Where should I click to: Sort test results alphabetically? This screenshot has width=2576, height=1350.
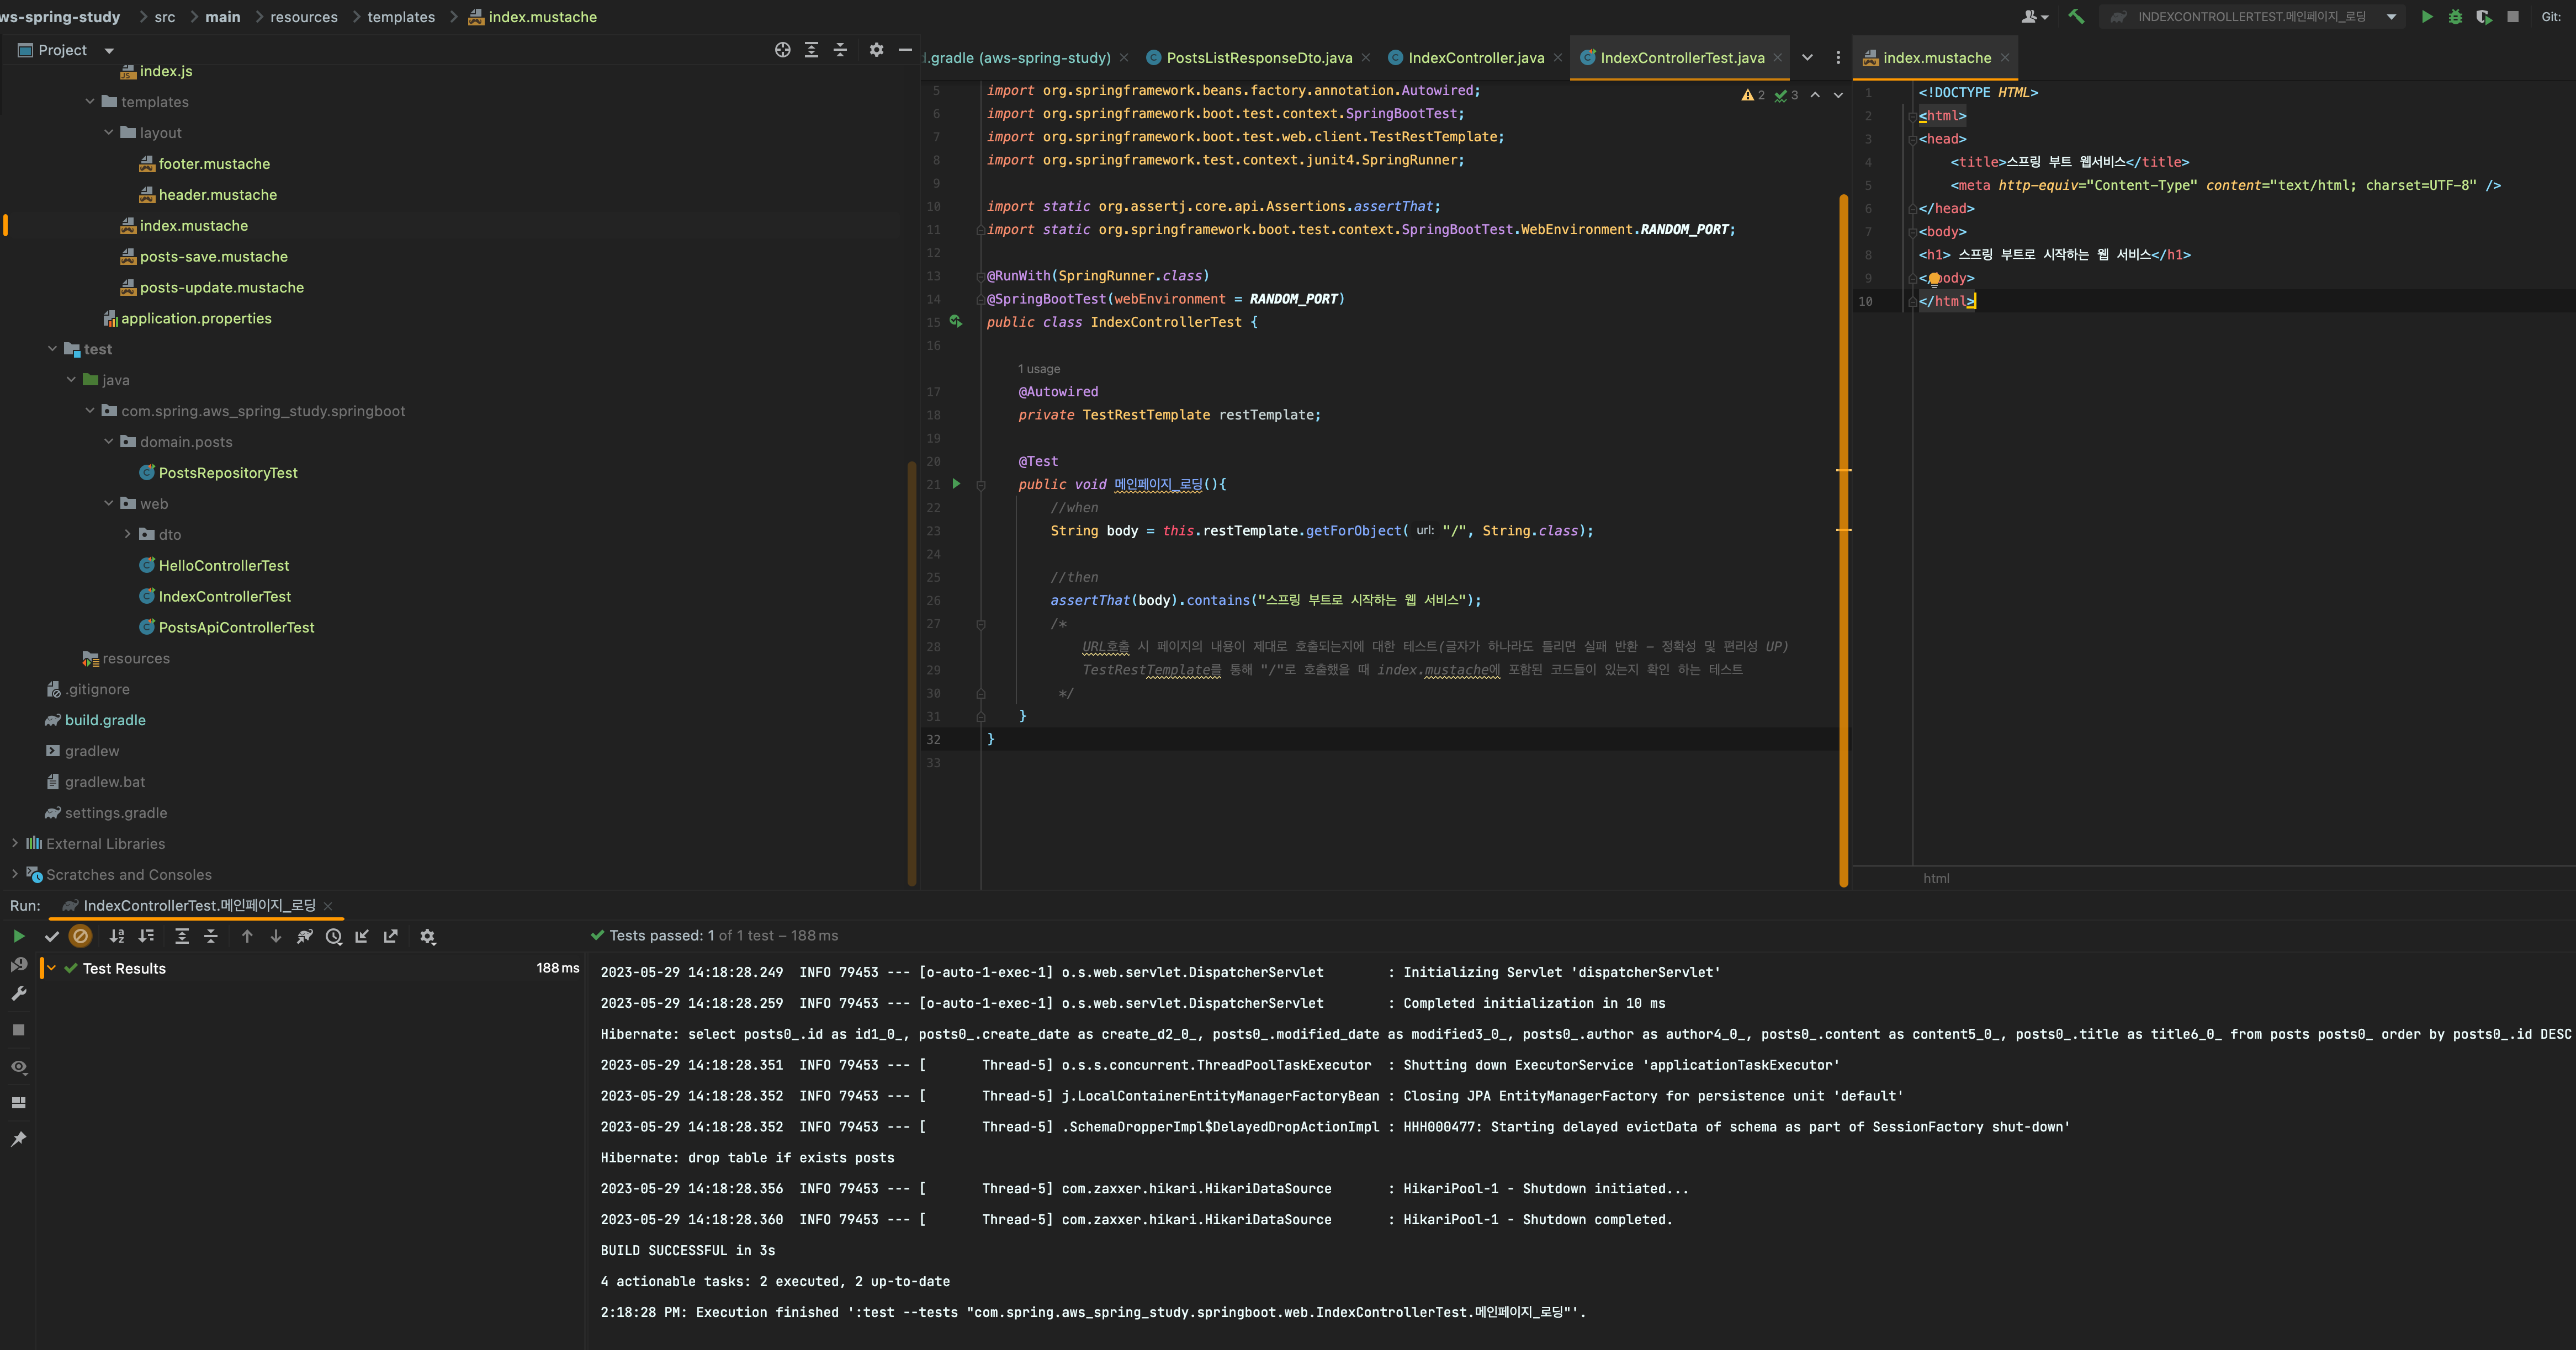[x=117, y=936]
